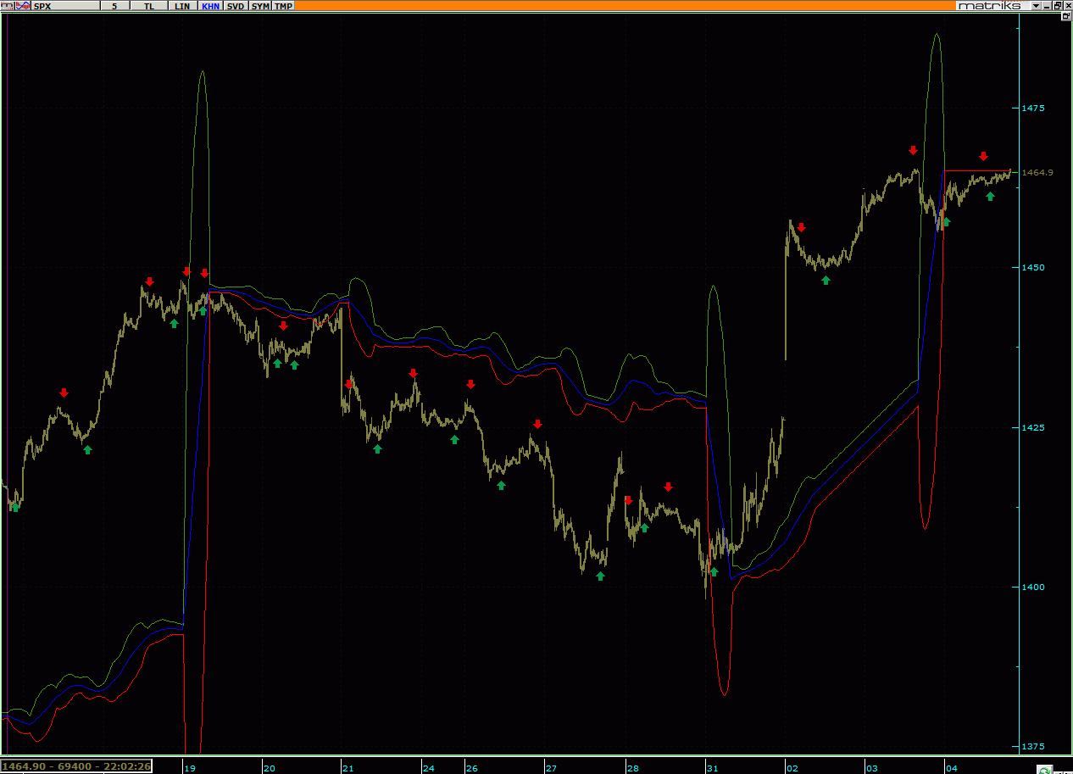Click the status readout 1464.90 - 69400 - 22:02:26

76,766
